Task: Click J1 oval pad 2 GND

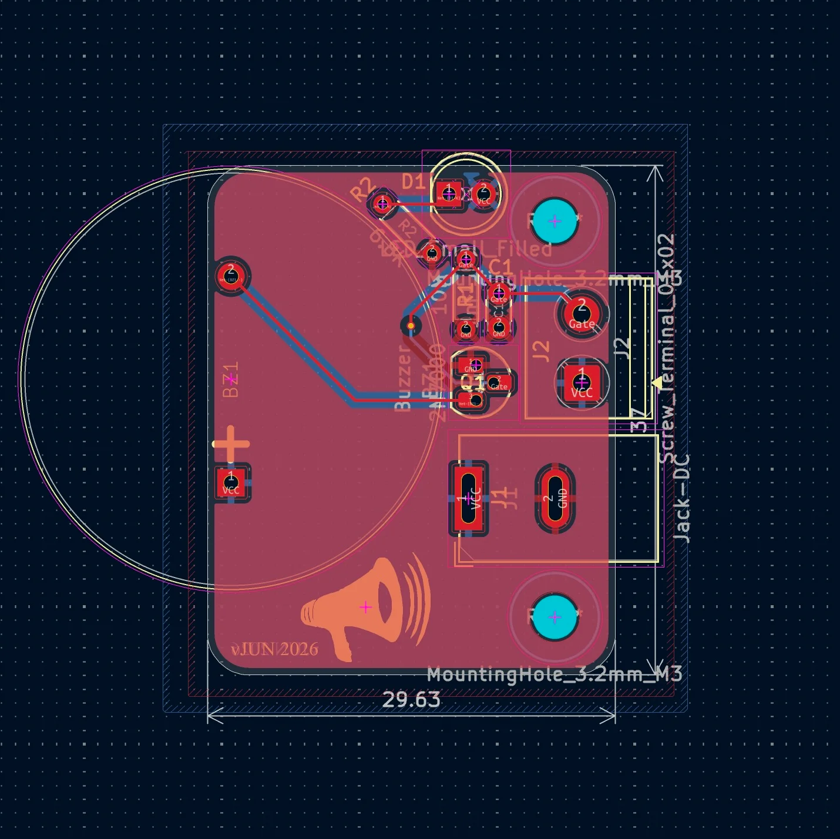Action: pos(555,498)
